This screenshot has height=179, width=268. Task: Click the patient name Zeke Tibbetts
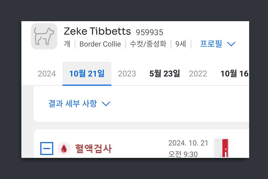97,31
